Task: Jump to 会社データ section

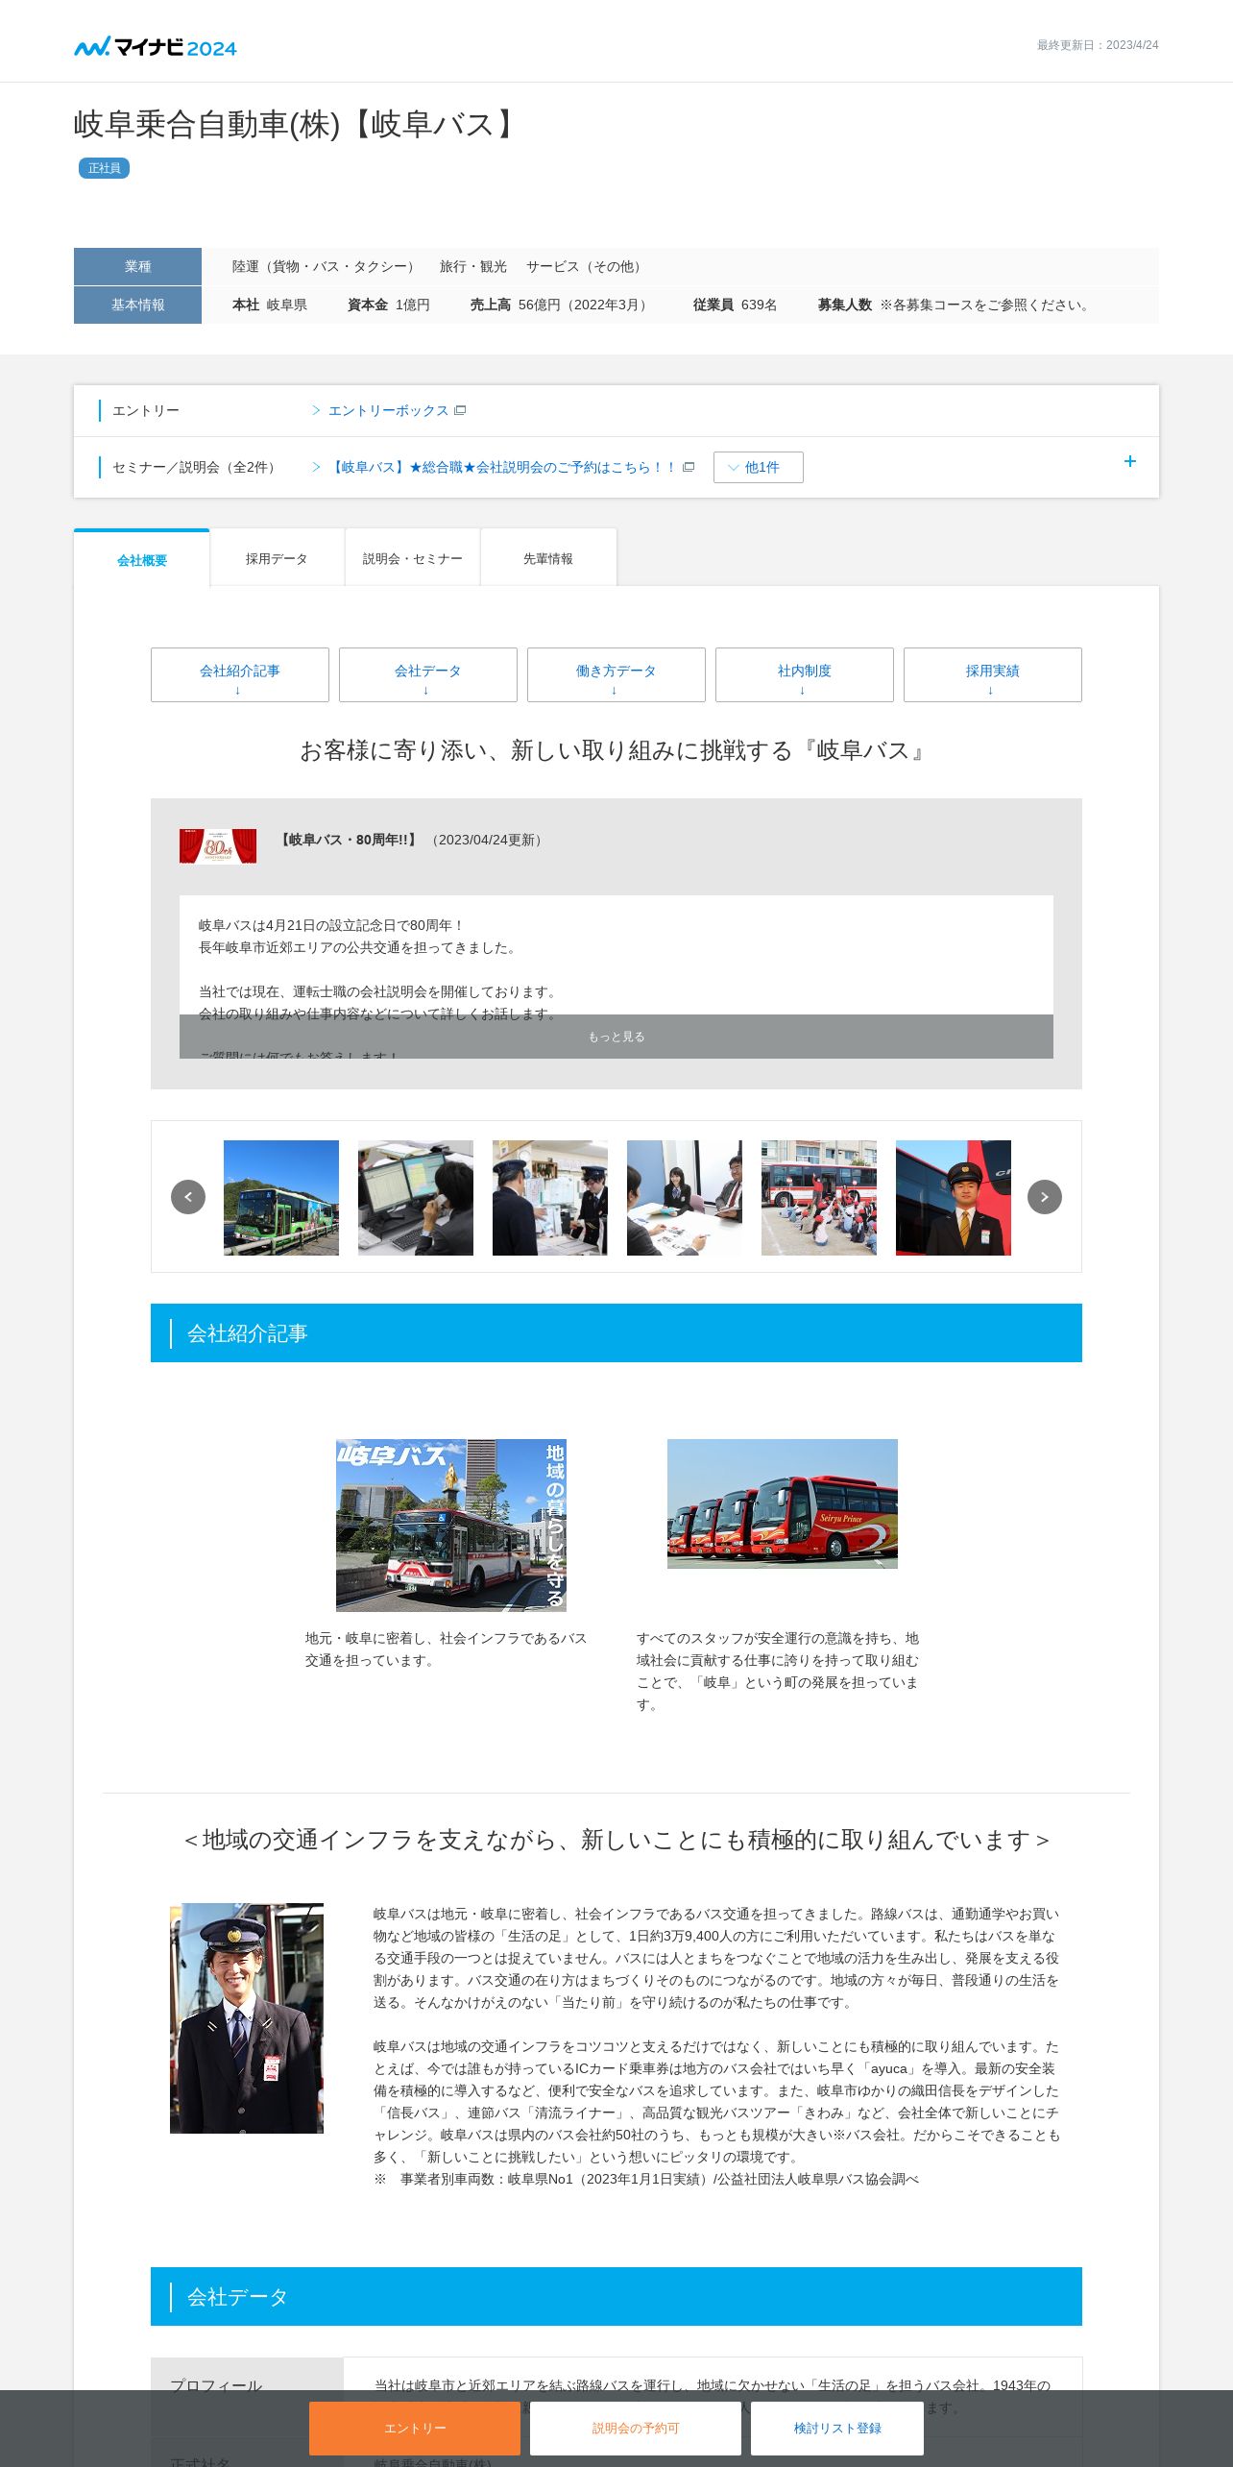Action: point(428,674)
